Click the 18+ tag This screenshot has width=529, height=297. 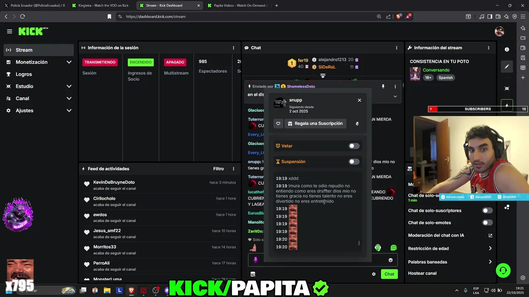(428, 78)
